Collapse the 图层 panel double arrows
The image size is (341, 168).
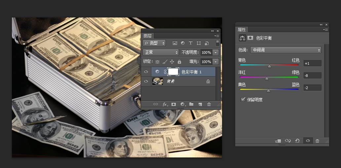(x=212, y=31)
